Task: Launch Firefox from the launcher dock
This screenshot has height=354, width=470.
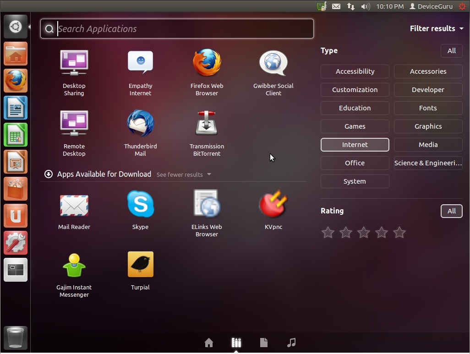Action: [x=16, y=81]
